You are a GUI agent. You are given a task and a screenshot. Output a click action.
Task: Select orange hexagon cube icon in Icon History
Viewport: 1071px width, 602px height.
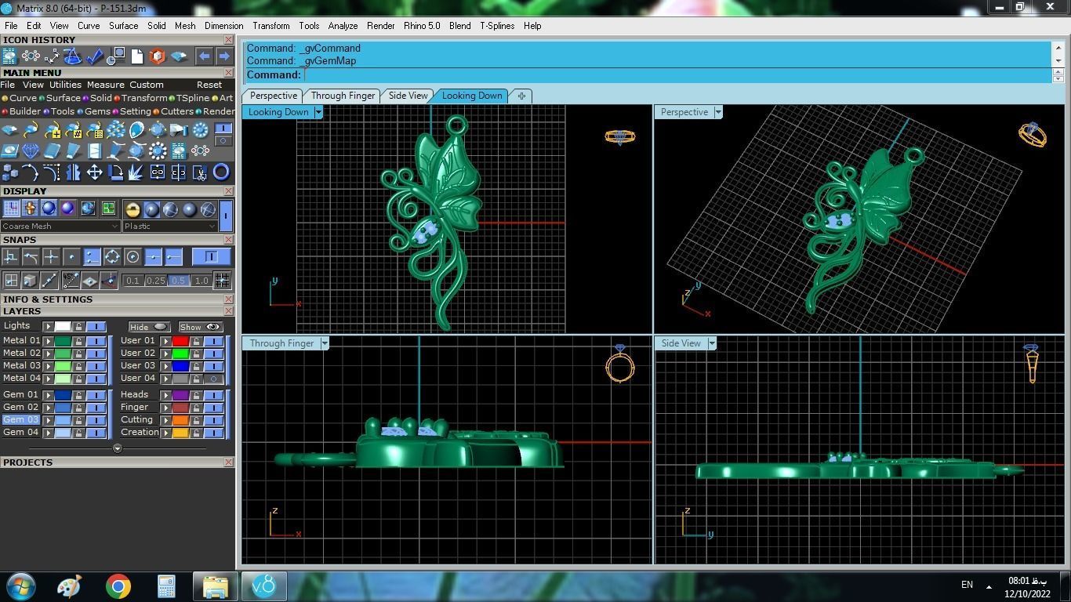click(x=158, y=56)
